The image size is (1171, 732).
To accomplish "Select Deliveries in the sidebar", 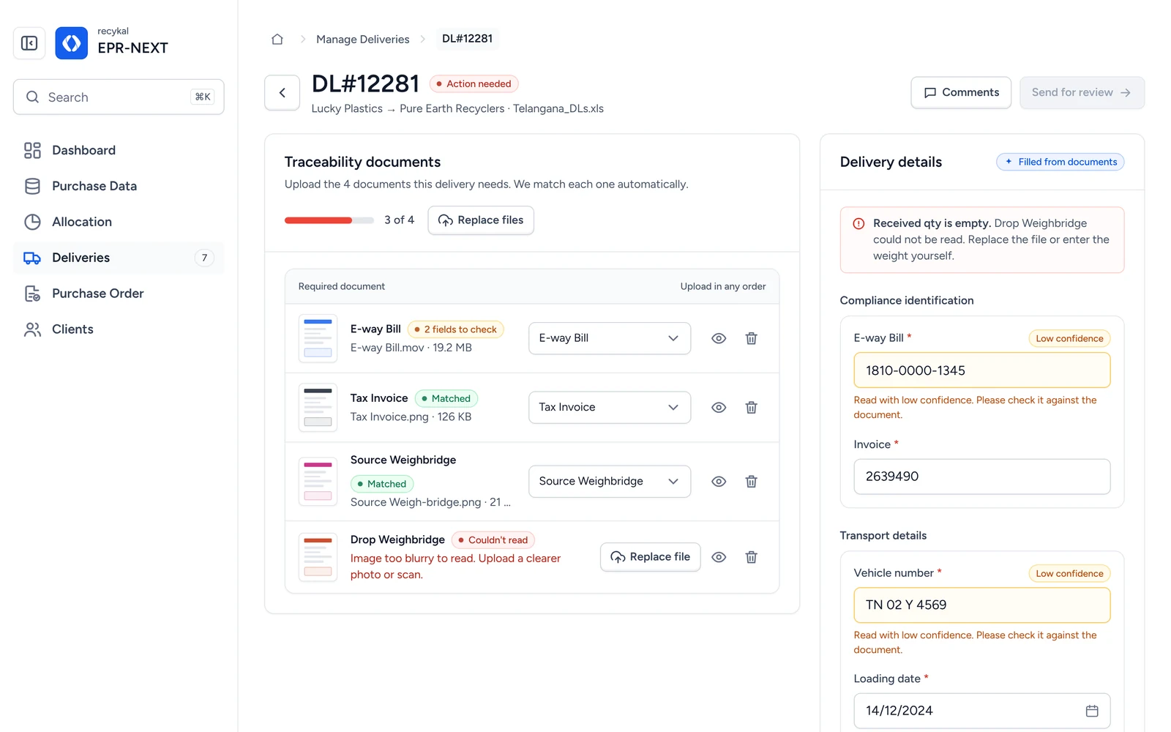I will (119, 258).
